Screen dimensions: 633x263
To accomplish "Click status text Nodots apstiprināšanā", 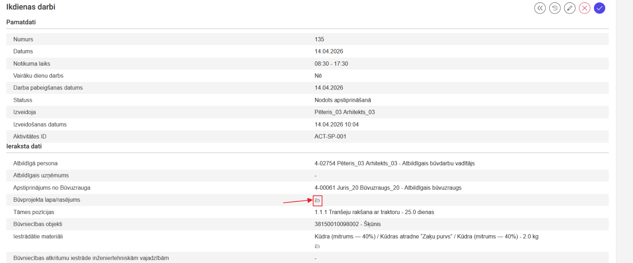I will click(343, 100).
